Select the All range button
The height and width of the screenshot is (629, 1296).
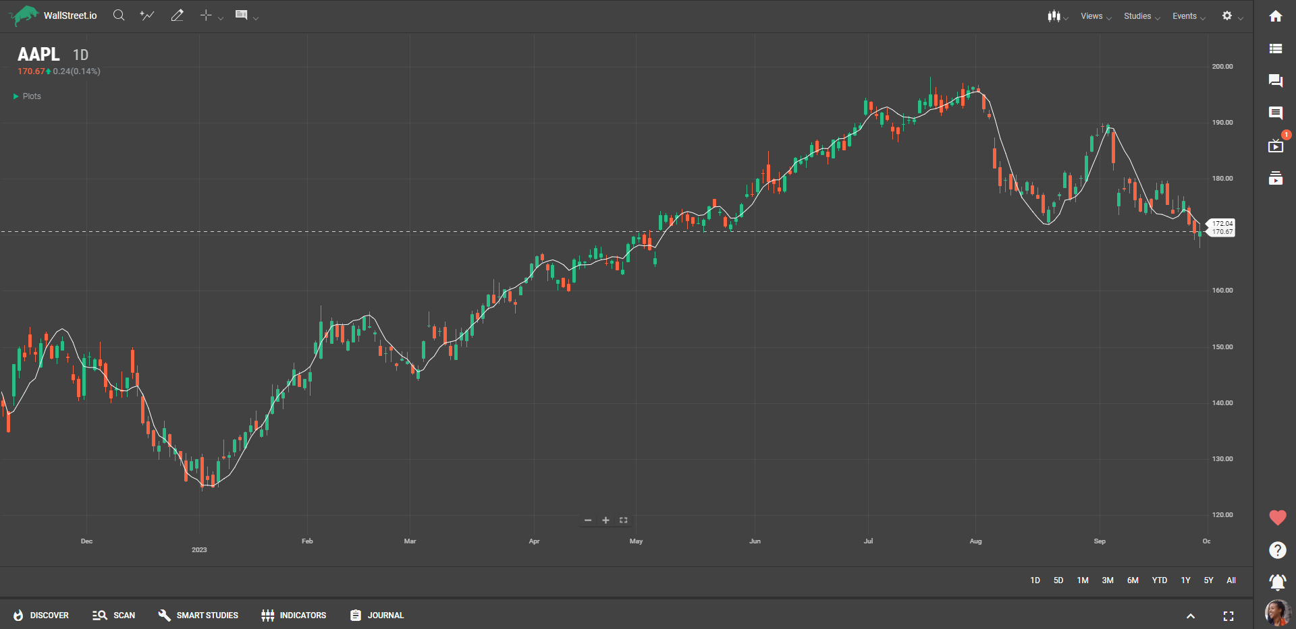1231,580
